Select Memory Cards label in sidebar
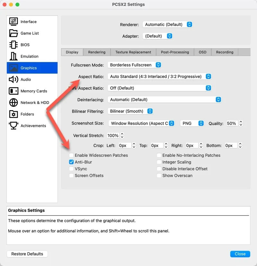Viewport: 257px width, 266px height. pos(34,91)
